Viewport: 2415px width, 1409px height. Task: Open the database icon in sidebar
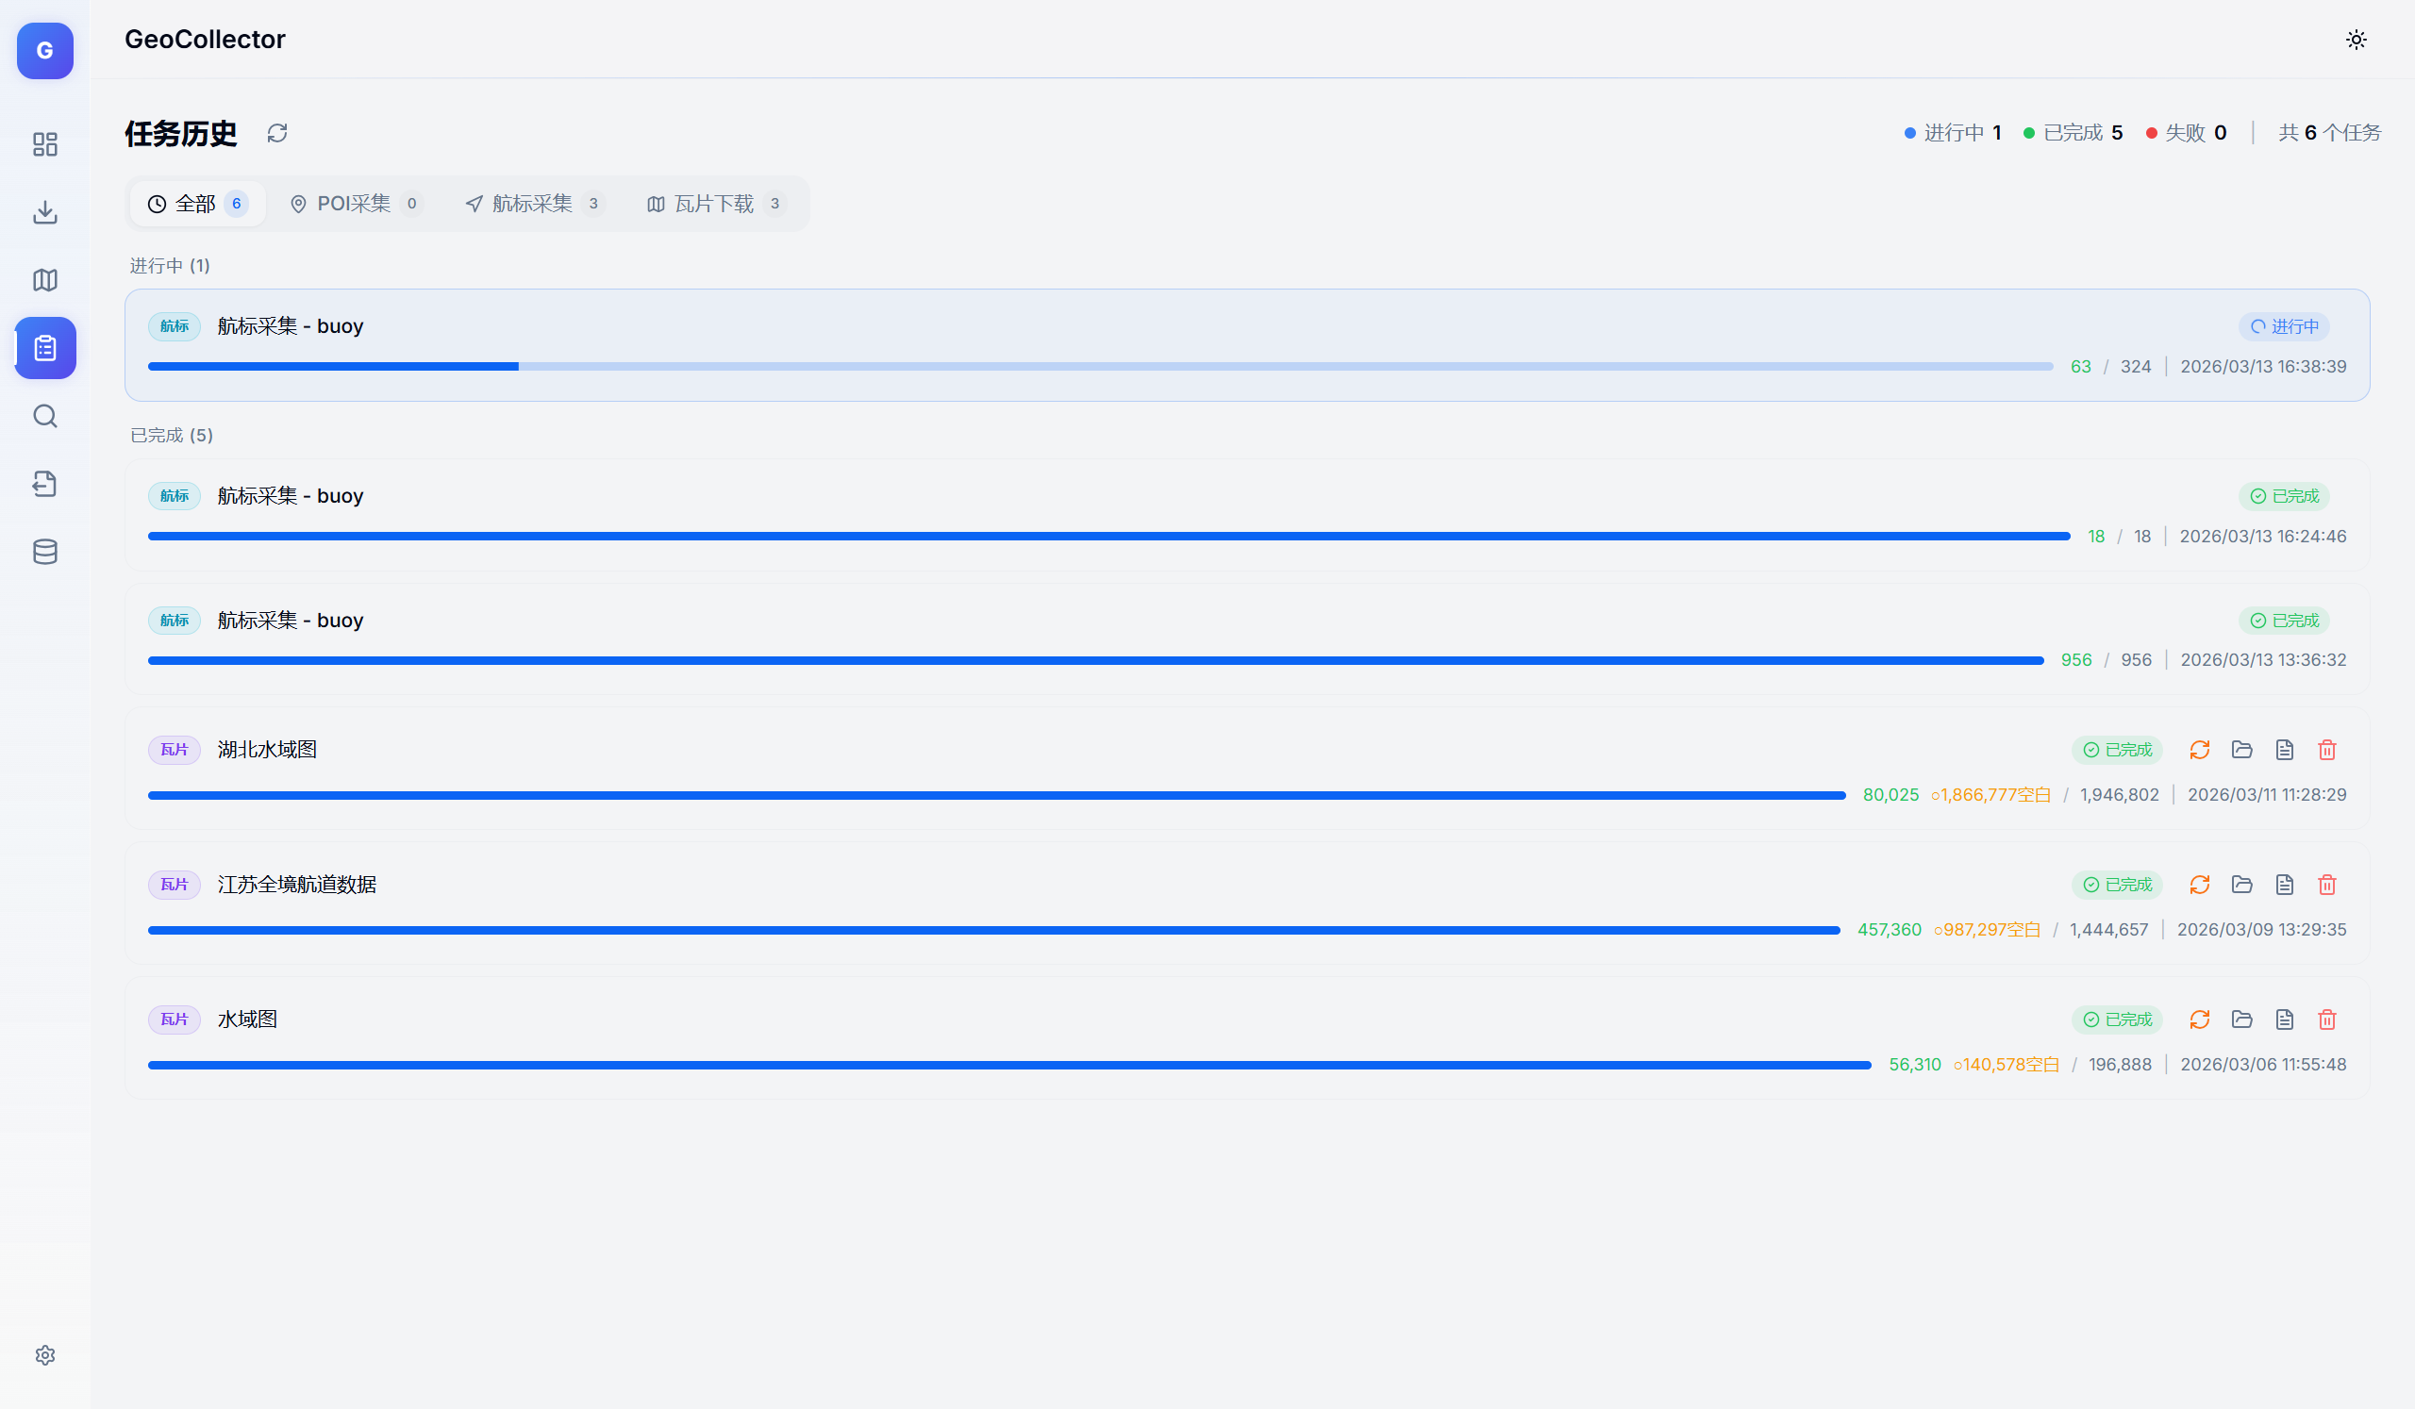45,552
